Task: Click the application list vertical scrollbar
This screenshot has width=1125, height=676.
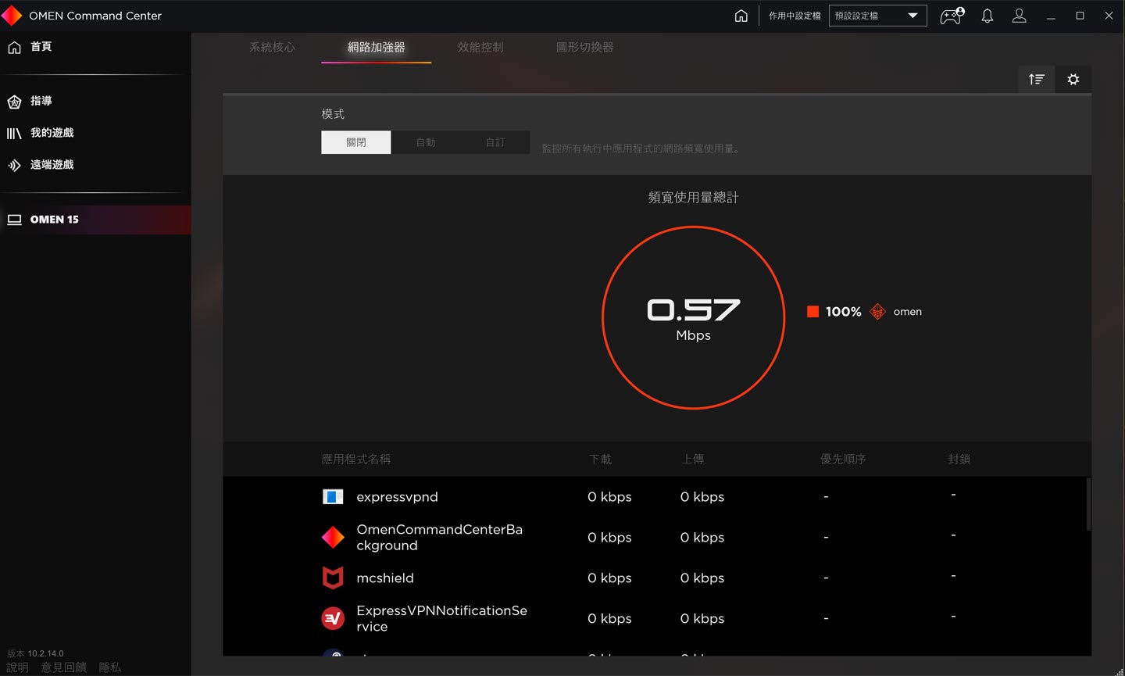Action: click(x=1088, y=505)
